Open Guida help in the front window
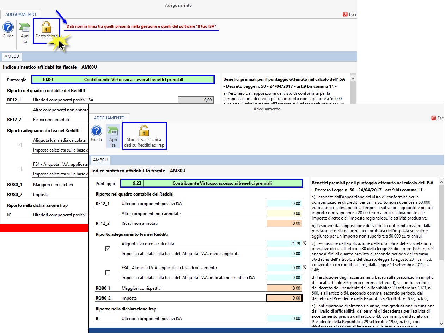The height and width of the screenshot is (333, 445). coord(97,134)
